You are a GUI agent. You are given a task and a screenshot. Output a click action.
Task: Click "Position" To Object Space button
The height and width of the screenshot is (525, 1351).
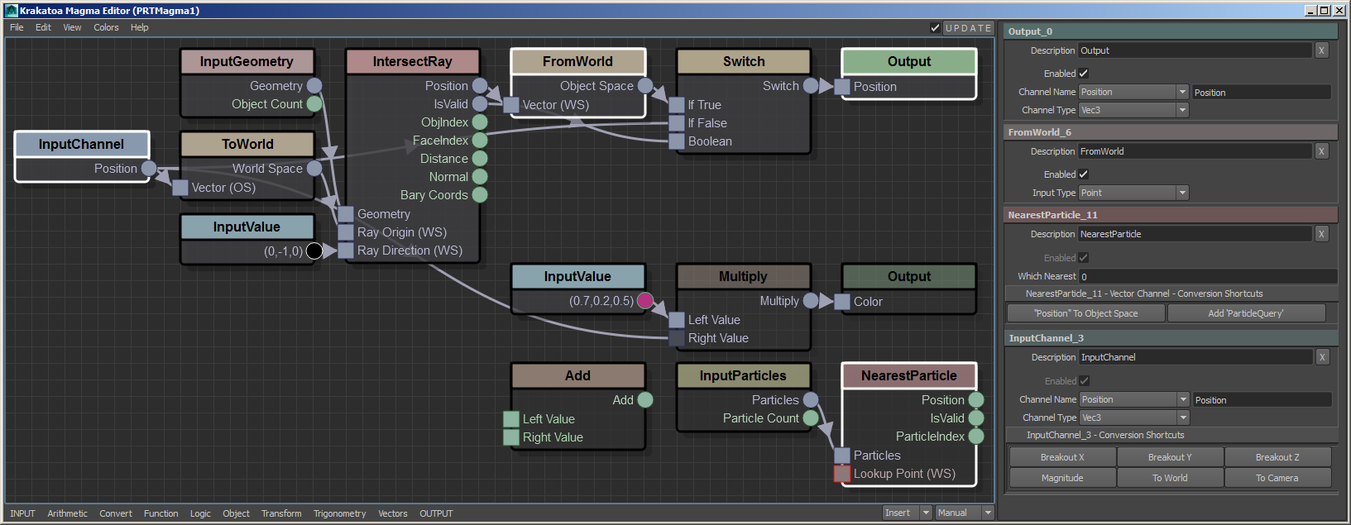[x=1086, y=313]
